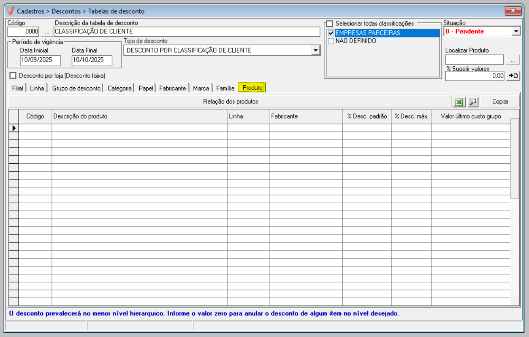Enable Desconto por loja checkbox
This screenshot has width=529, height=337.
click(x=13, y=75)
